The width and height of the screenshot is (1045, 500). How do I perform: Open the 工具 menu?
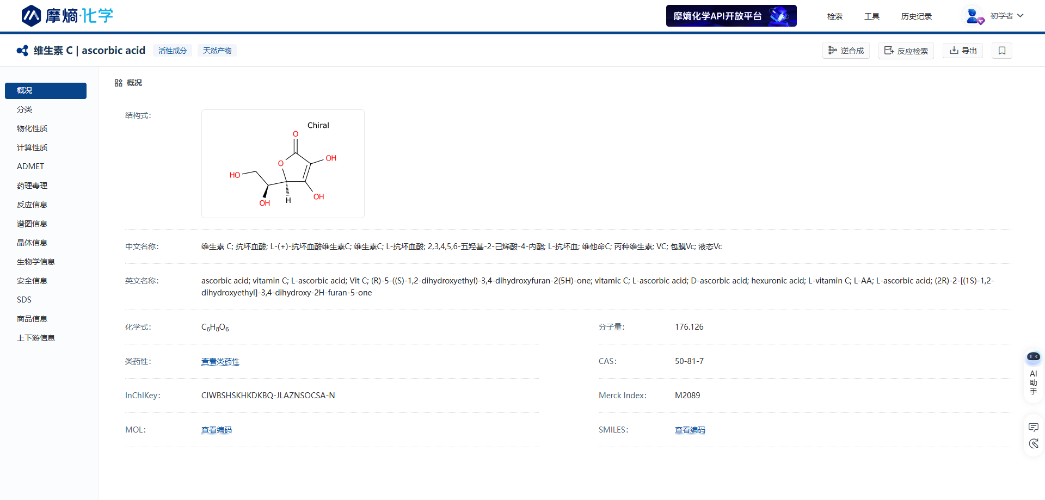click(871, 16)
